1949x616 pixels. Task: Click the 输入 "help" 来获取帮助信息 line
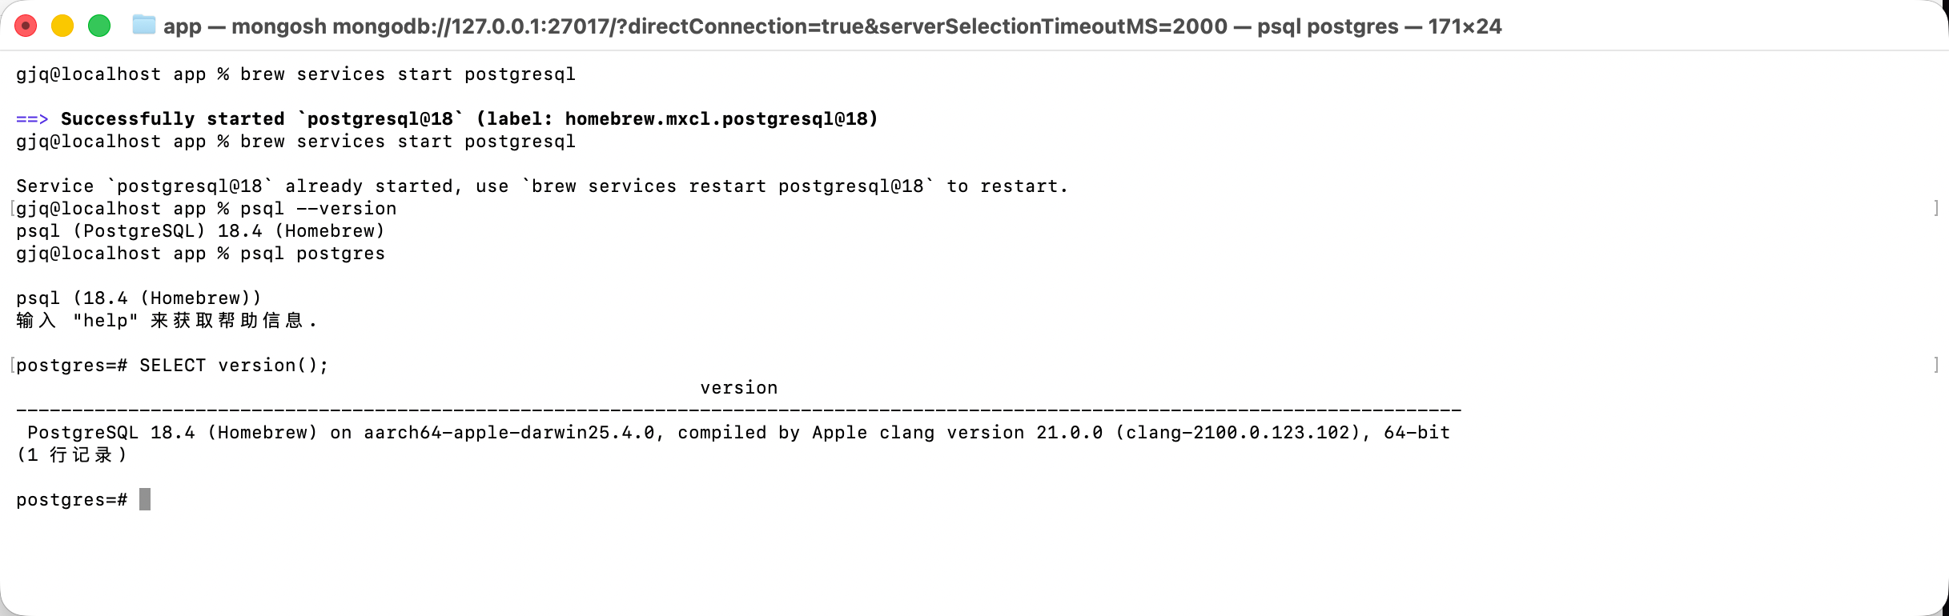167,321
